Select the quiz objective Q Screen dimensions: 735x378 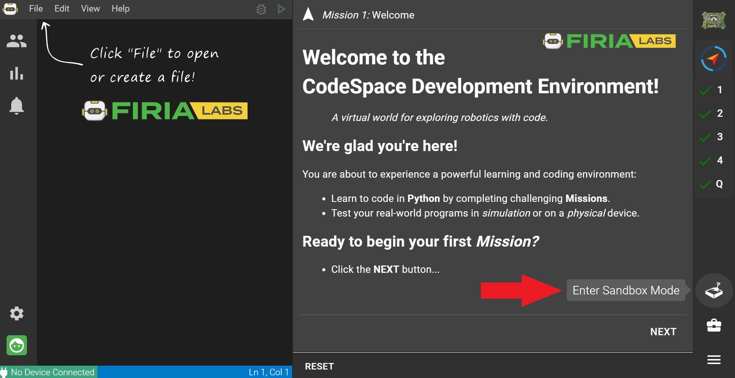click(x=713, y=184)
